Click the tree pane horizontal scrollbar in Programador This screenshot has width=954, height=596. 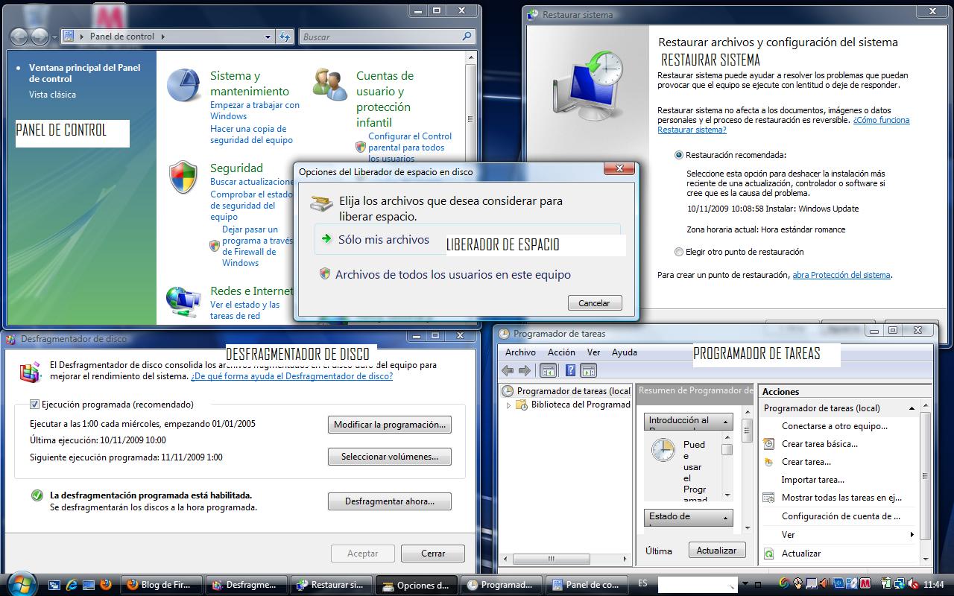pos(566,559)
